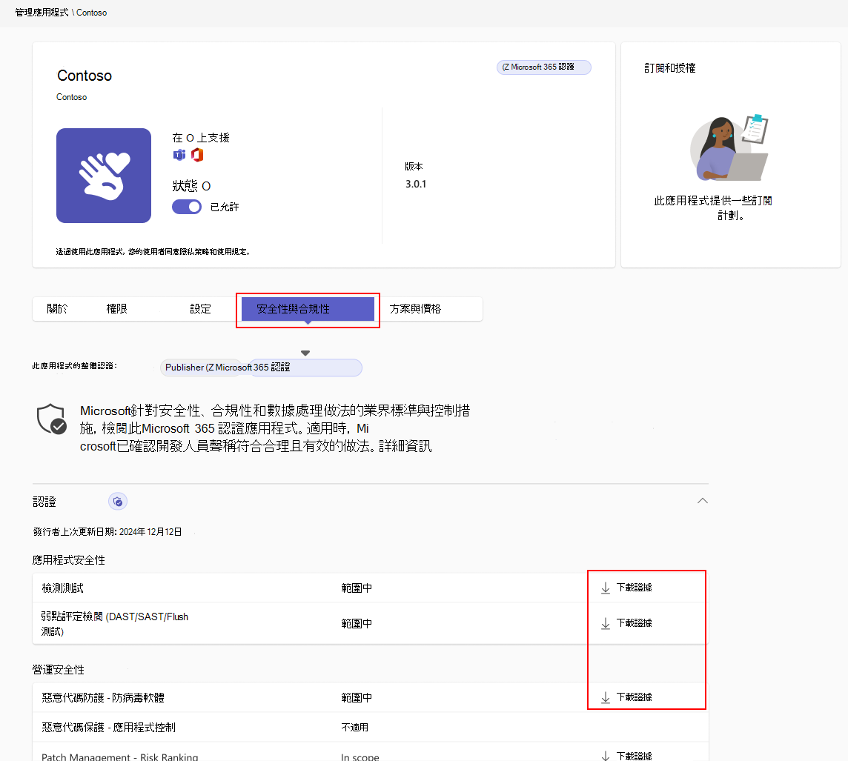Click the Publisher Microsoft 365 認證 pill
This screenshot has width=848, height=761.
coord(261,368)
